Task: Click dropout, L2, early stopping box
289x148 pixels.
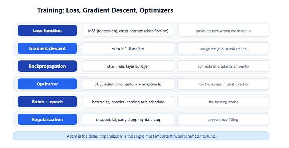Action: pos(128,119)
